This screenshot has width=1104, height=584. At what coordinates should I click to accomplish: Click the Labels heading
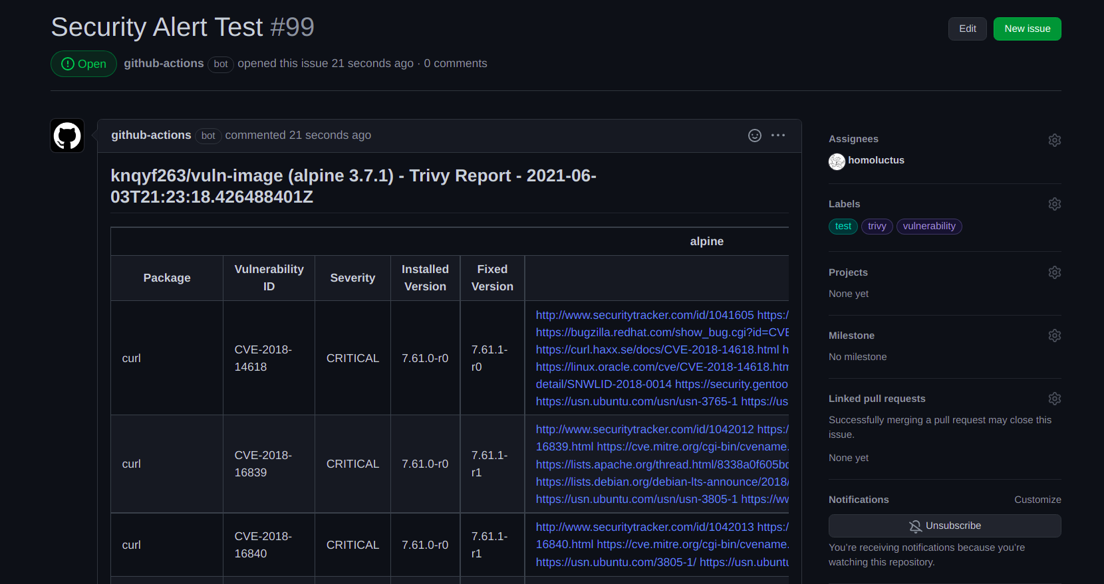845,204
